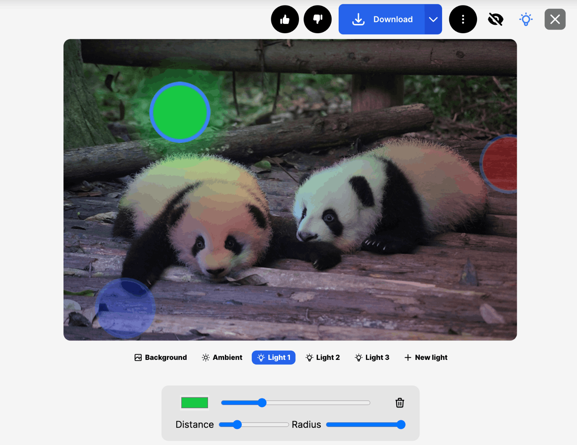Viewport: 577px width, 445px height.
Task: Delete the light with trash icon
Action: [x=400, y=403]
